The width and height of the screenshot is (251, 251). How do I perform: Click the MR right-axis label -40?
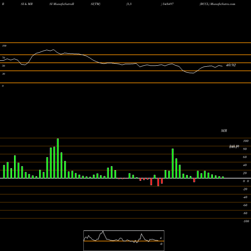245,197
